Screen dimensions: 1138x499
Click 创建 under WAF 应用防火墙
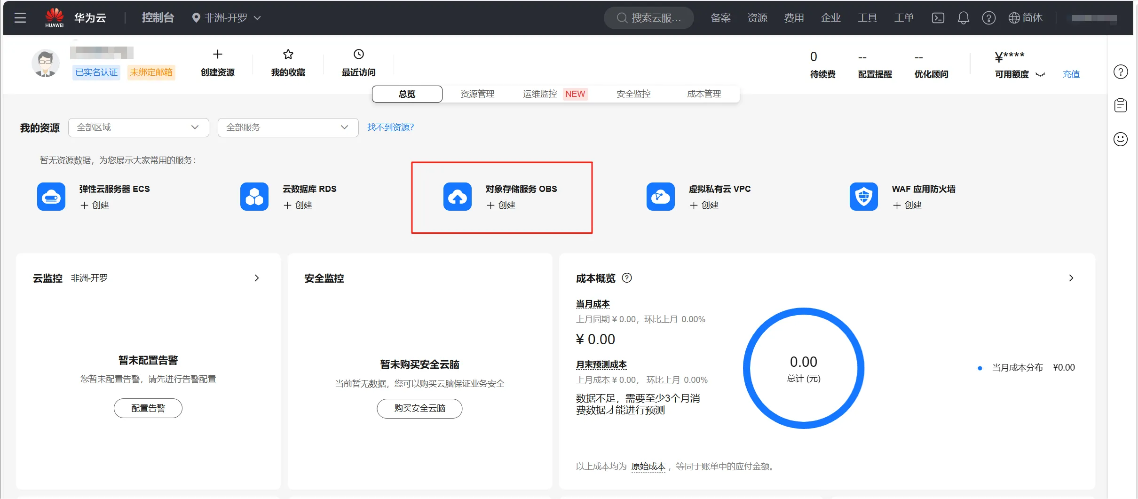point(908,205)
